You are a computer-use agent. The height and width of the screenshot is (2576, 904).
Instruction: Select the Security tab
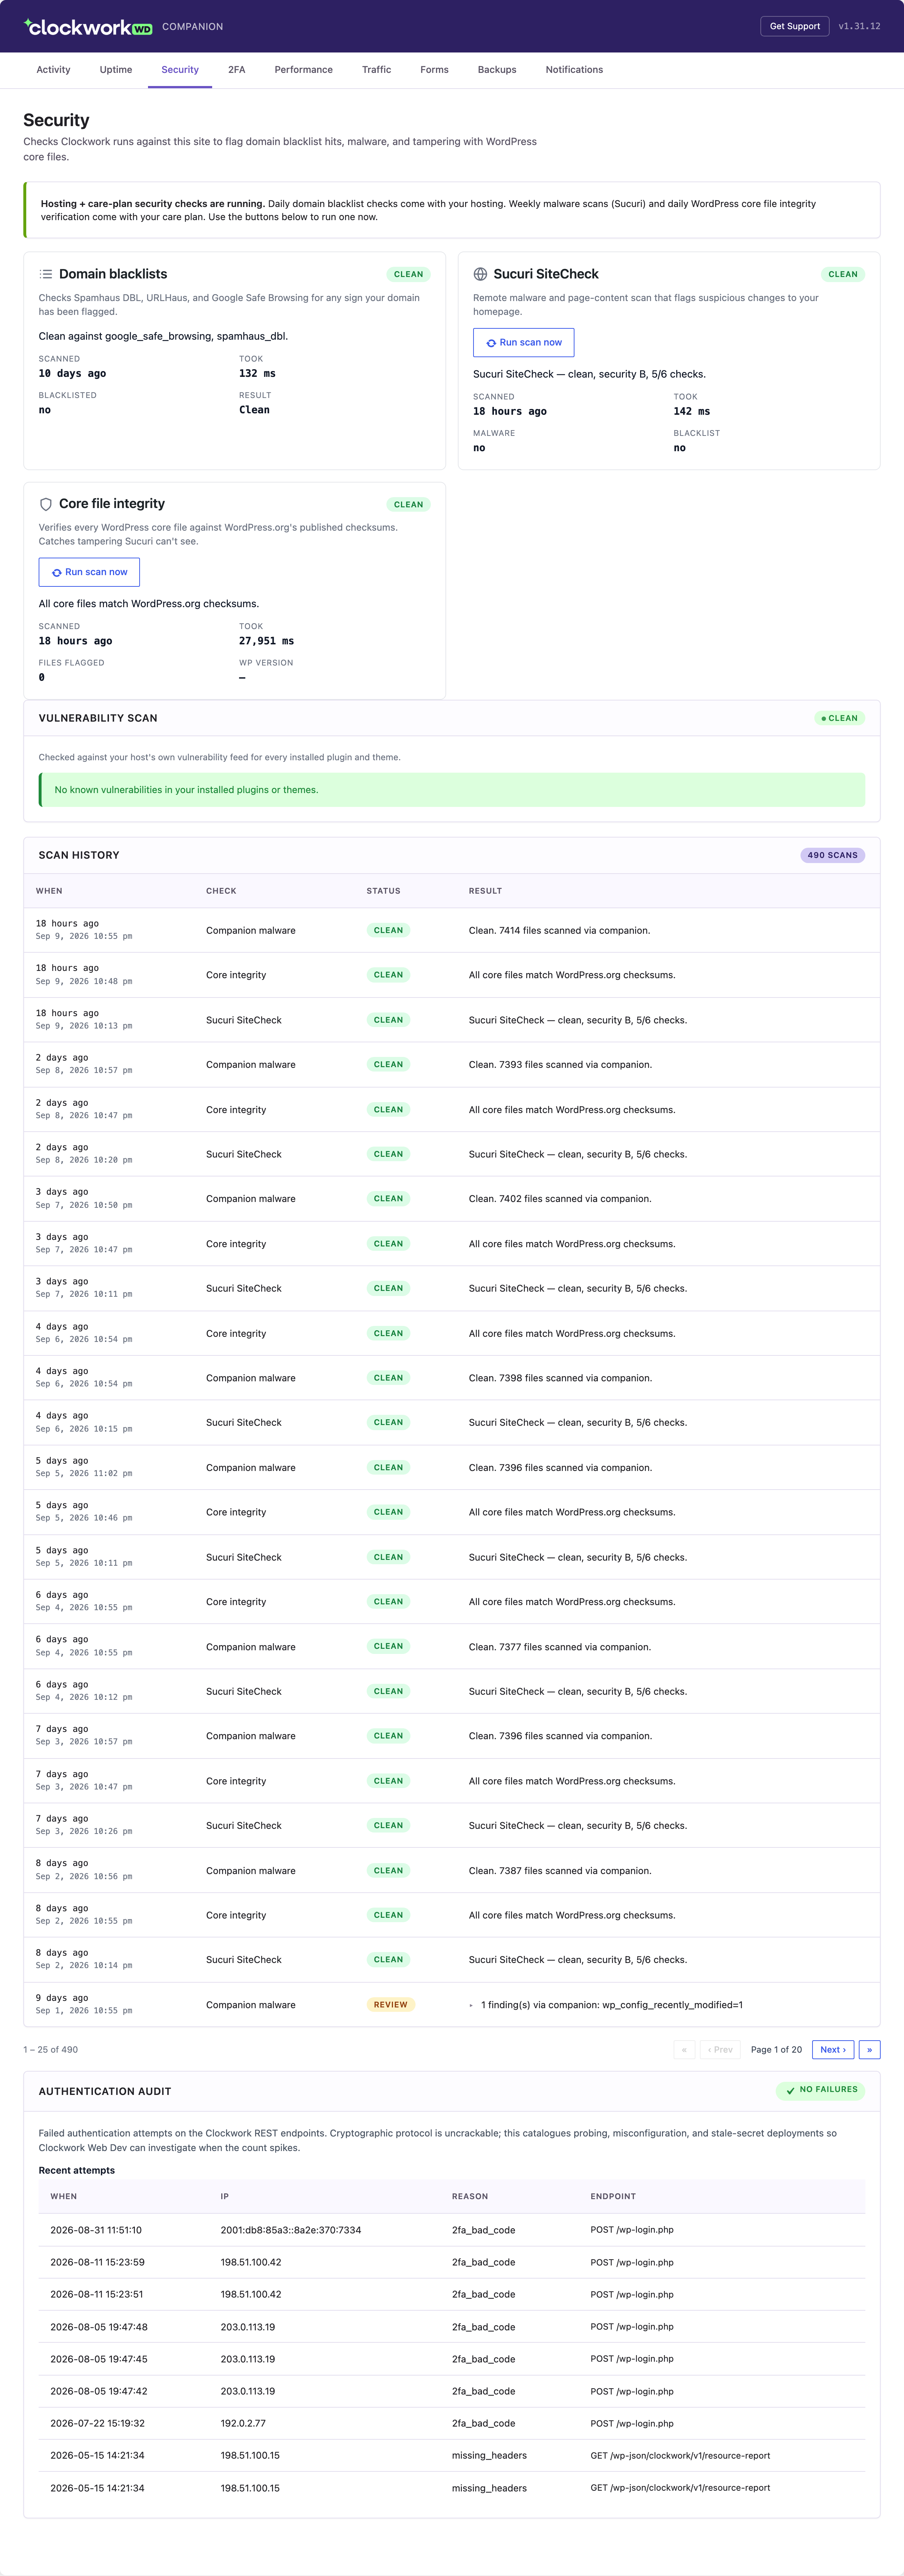pyautogui.click(x=180, y=70)
